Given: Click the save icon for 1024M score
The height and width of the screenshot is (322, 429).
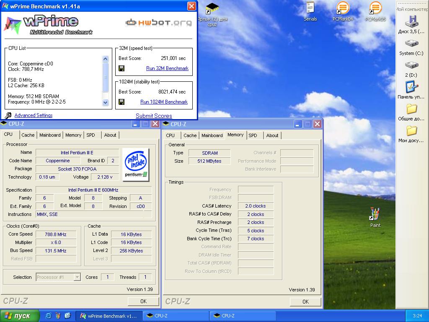Looking at the screenshot, I should 121,102.
